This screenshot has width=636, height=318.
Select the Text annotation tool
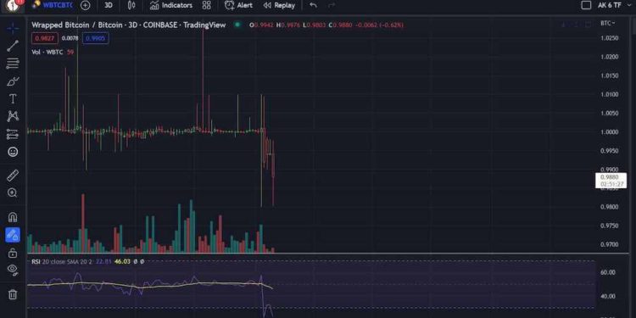click(13, 98)
